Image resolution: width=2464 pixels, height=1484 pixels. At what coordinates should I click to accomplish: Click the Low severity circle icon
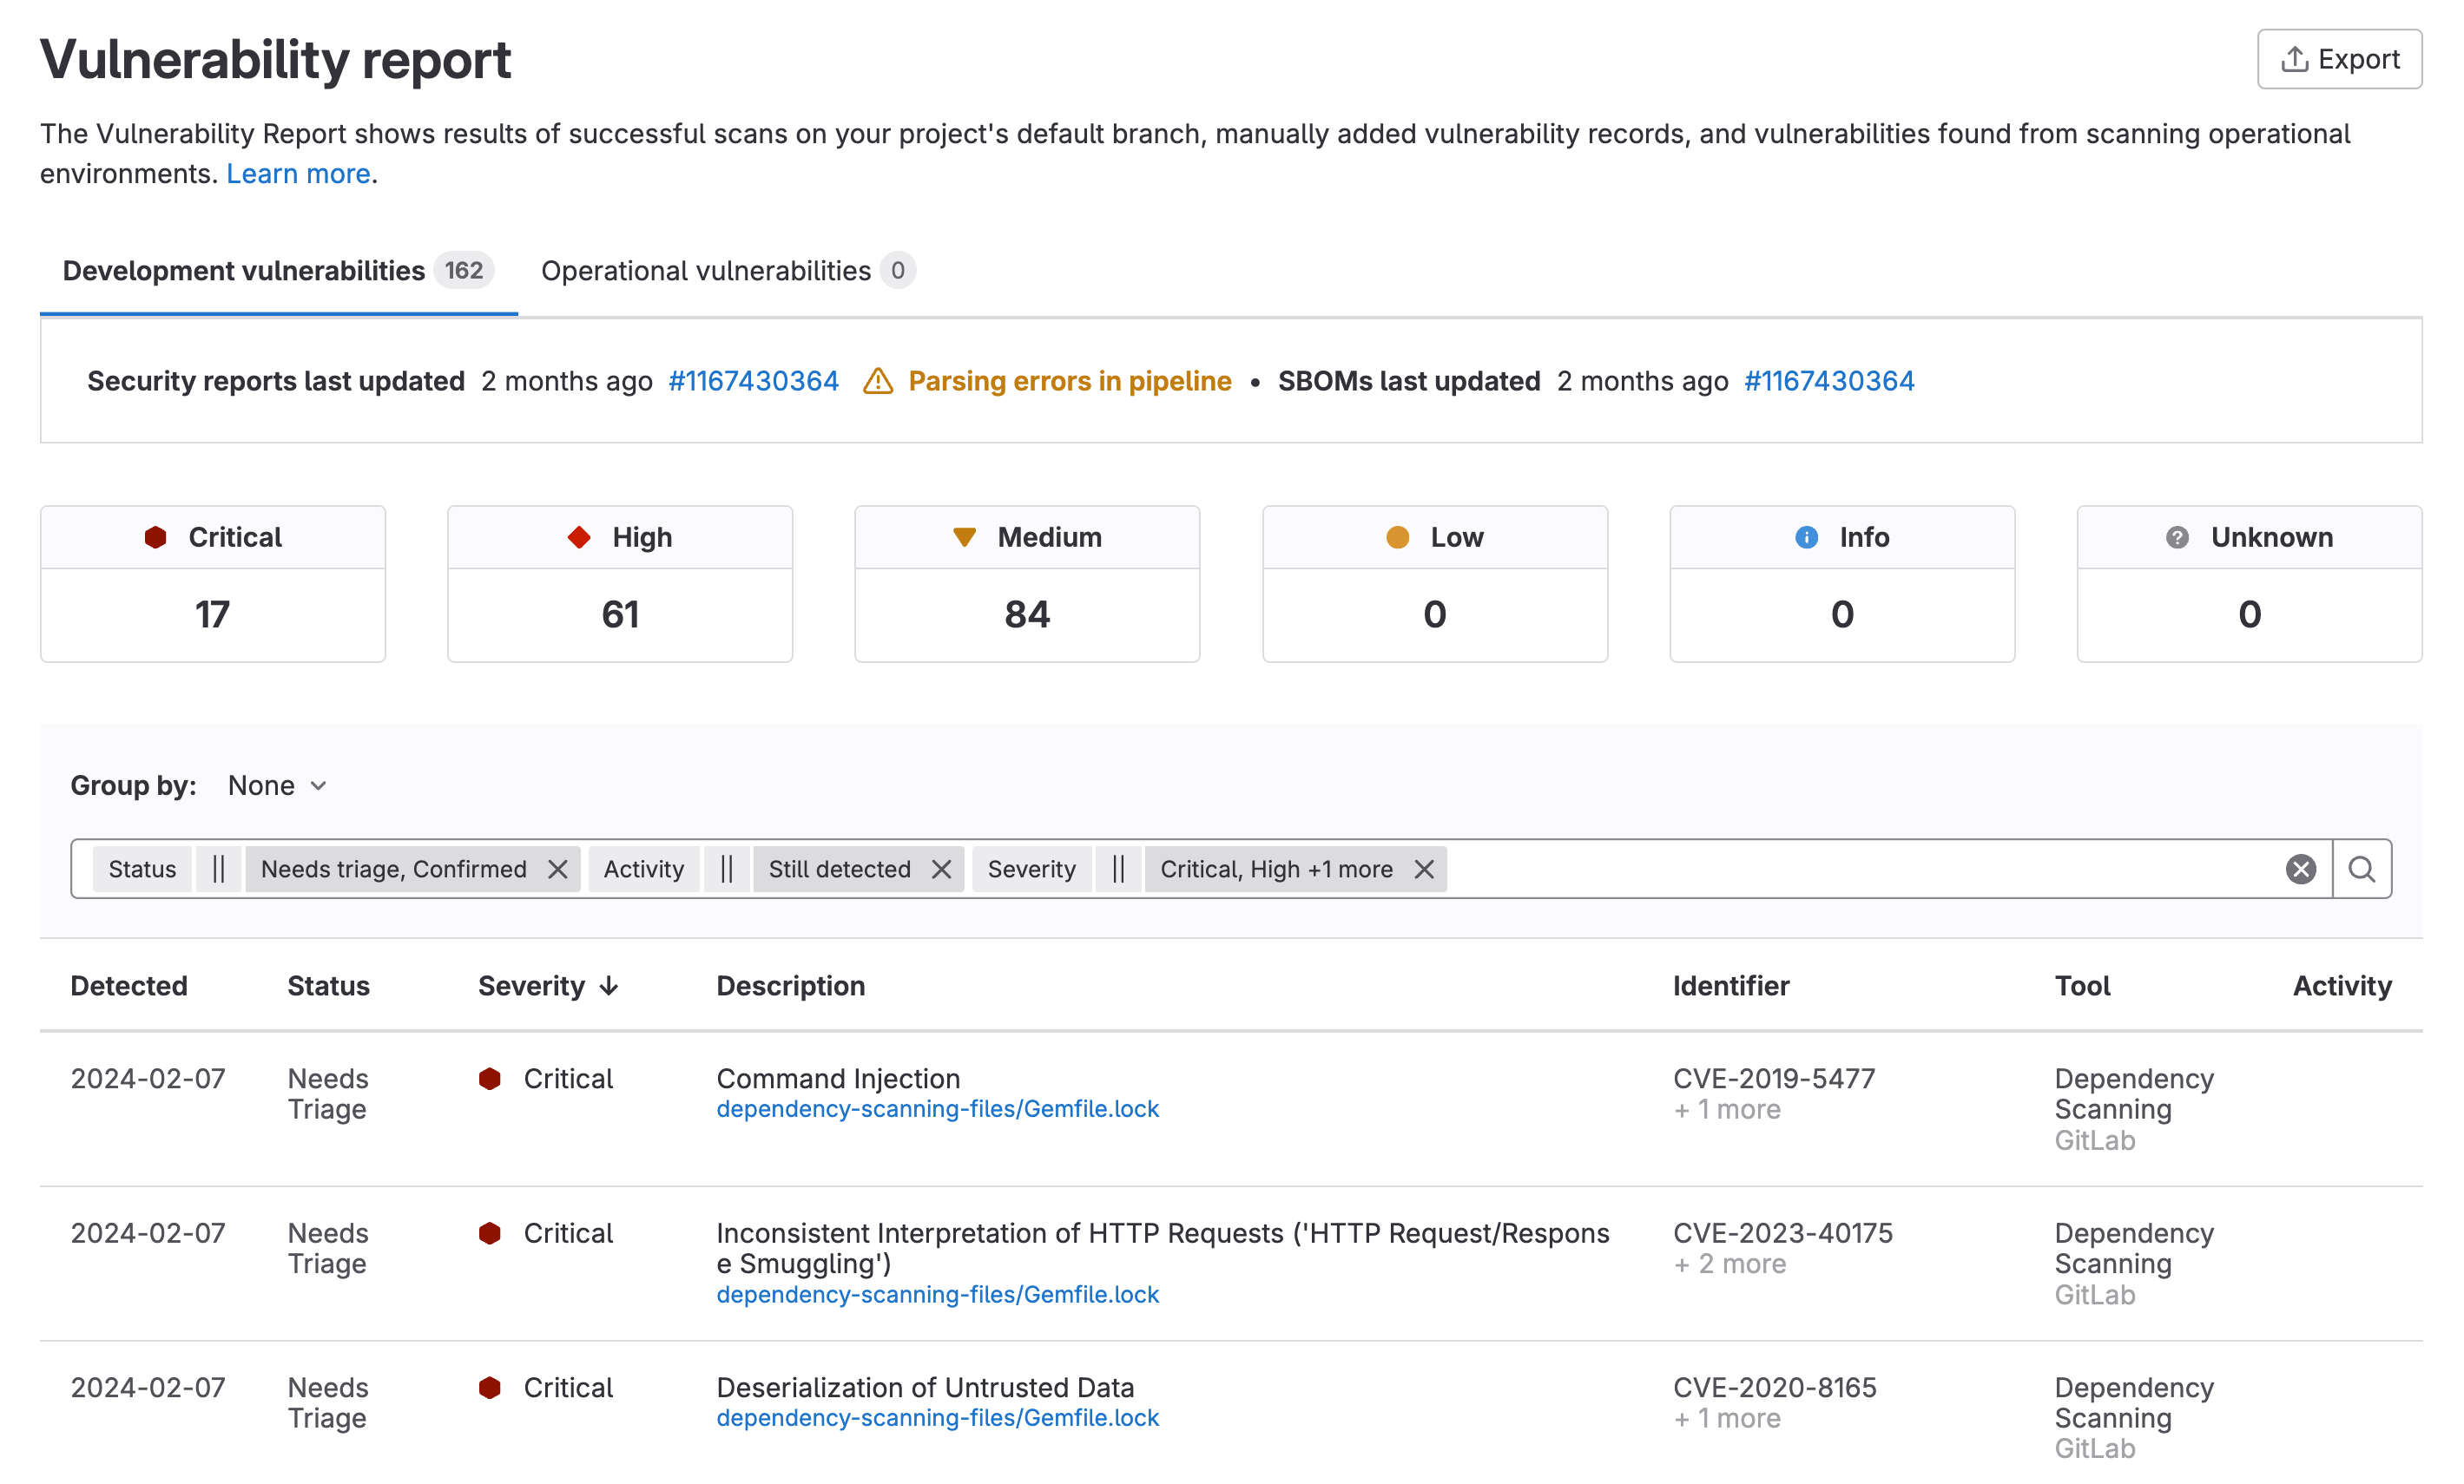(1398, 536)
